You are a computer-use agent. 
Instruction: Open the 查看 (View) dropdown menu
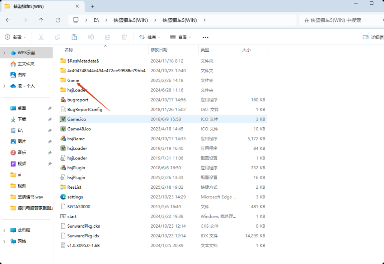click(x=180, y=37)
